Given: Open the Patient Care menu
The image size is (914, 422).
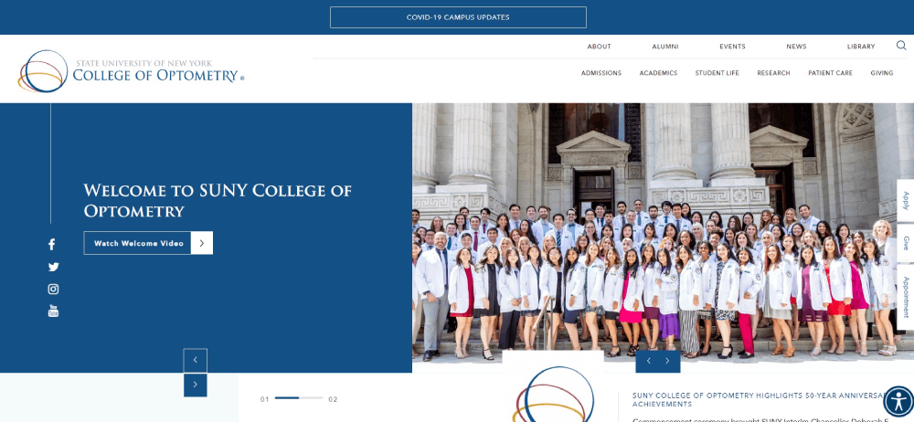Looking at the screenshot, I should click(x=830, y=73).
